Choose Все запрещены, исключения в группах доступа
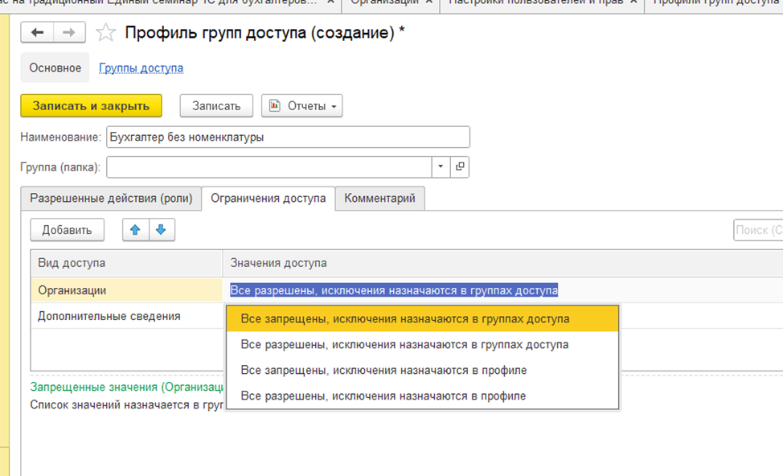 coord(423,318)
